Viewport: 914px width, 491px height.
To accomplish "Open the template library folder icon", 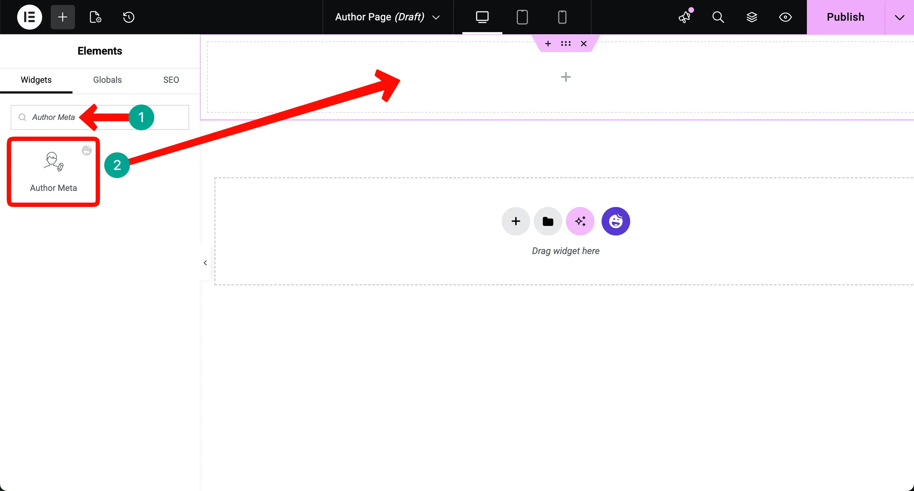I will click(547, 221).
